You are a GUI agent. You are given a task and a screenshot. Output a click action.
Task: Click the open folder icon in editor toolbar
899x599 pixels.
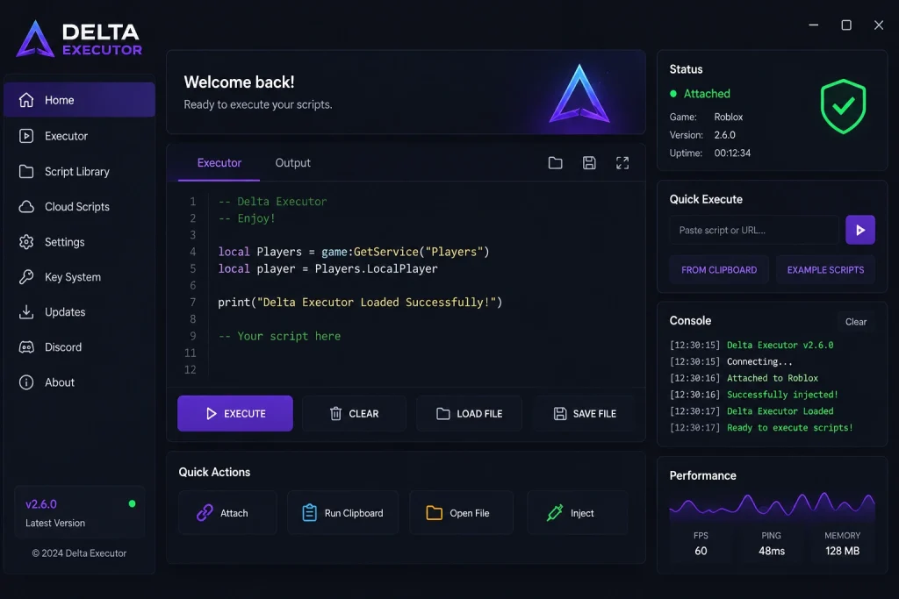pos(555,163)
